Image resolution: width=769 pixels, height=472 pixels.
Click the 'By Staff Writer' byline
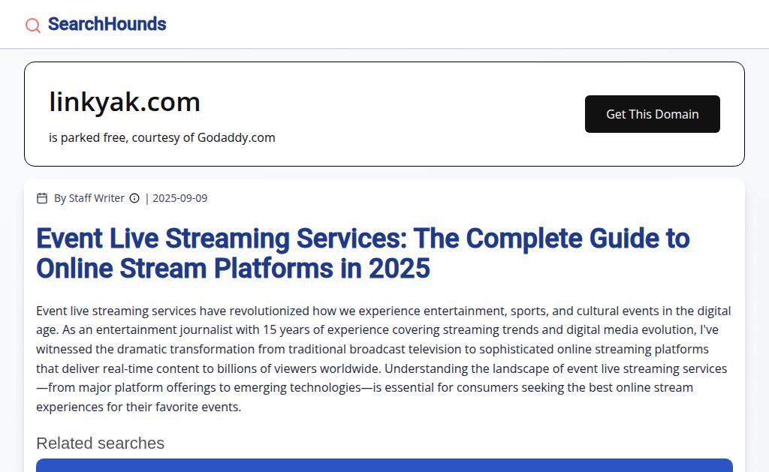pos(89,198)
